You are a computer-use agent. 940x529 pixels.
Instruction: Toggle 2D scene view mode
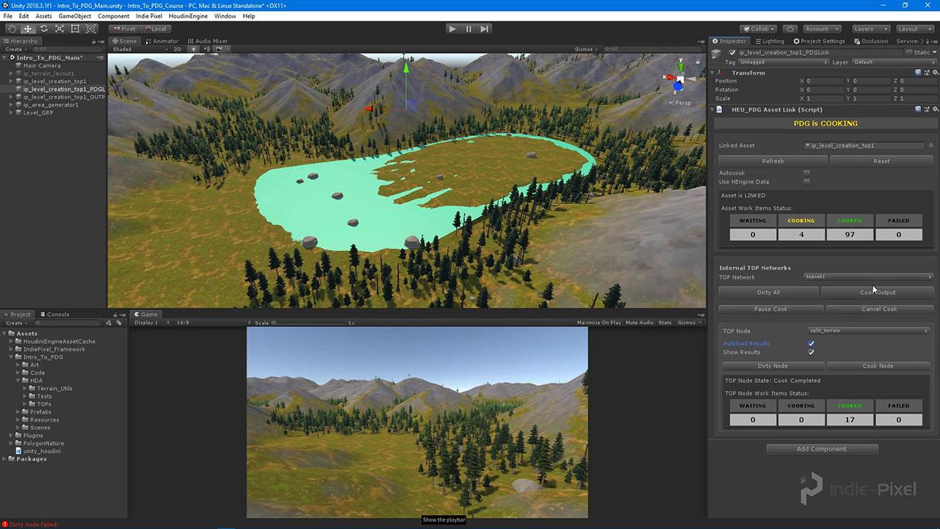178,49
